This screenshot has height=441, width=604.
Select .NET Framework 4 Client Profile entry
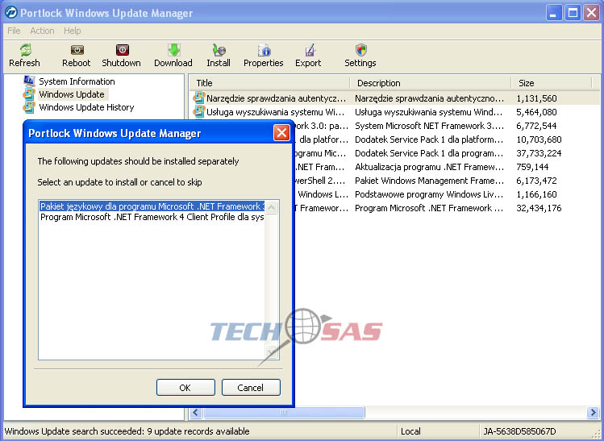[x=152, y=217]
